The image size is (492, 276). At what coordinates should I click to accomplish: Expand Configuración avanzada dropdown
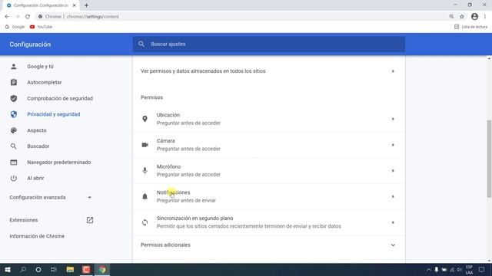(x=51, y=198)
